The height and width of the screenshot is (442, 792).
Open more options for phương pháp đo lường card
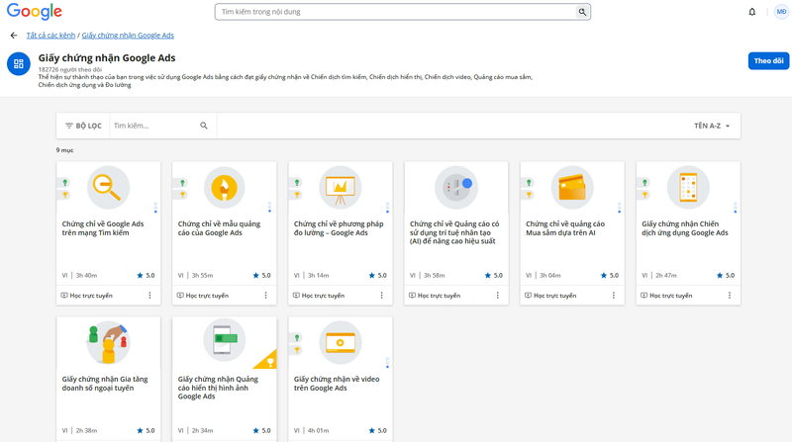click(x=382, y=296)
